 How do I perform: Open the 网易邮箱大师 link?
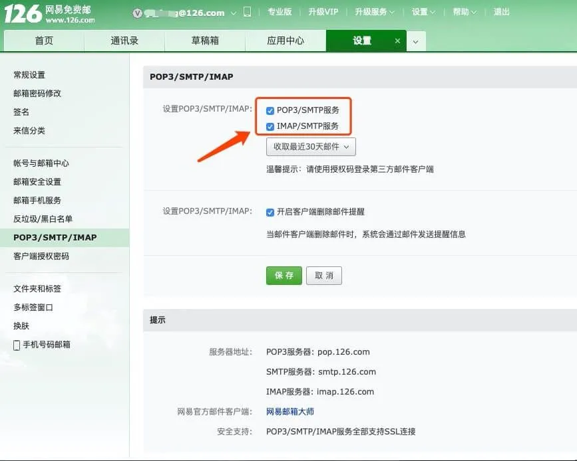coord(289,411)
